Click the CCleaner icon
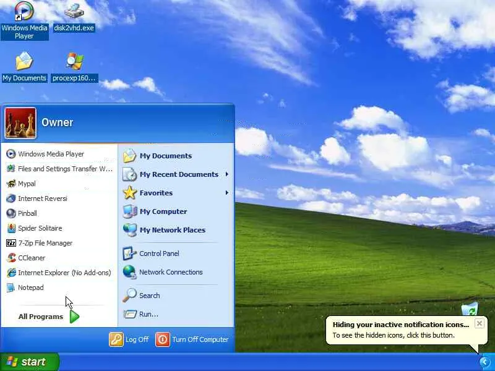This screenshot has width=495, height=371. (11, 258)
